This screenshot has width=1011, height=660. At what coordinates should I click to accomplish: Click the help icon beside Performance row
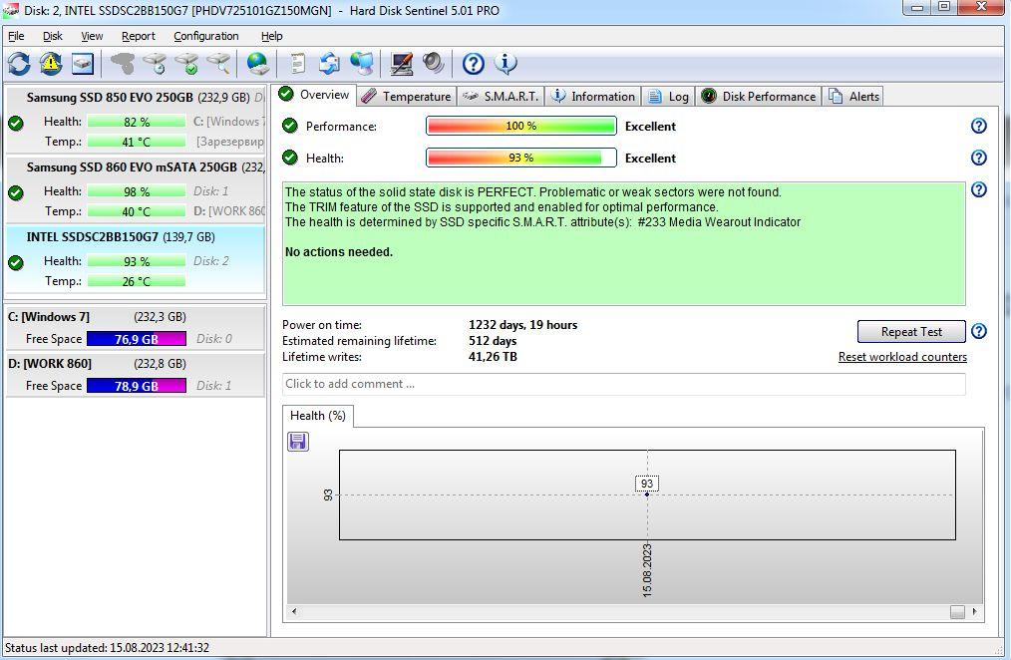pyautogui.click(x=979, y=126)
